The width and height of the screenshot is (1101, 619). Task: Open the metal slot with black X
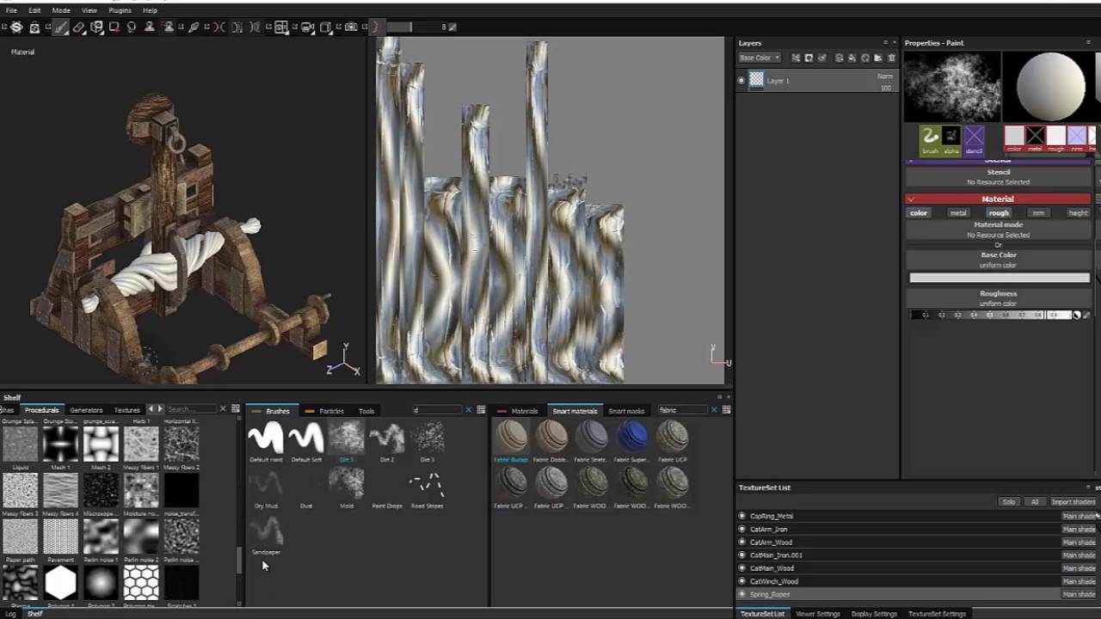(1035, 138)
